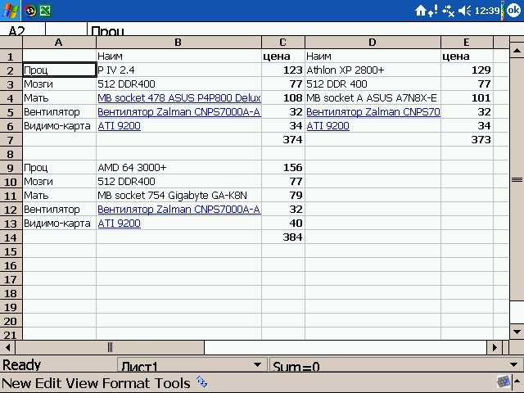The width and height of the screenshot is (524, 393).
Task: Open the speaker volume icon
Action: (465, 11)
